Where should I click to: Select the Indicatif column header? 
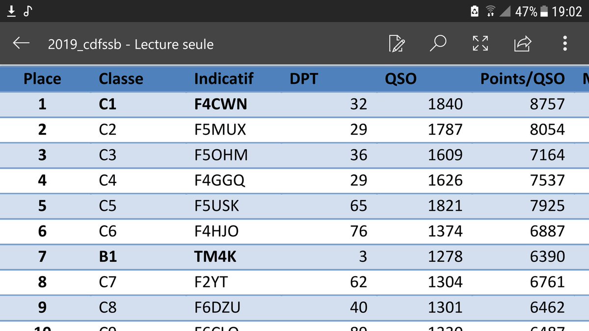(x=224, y=78)
